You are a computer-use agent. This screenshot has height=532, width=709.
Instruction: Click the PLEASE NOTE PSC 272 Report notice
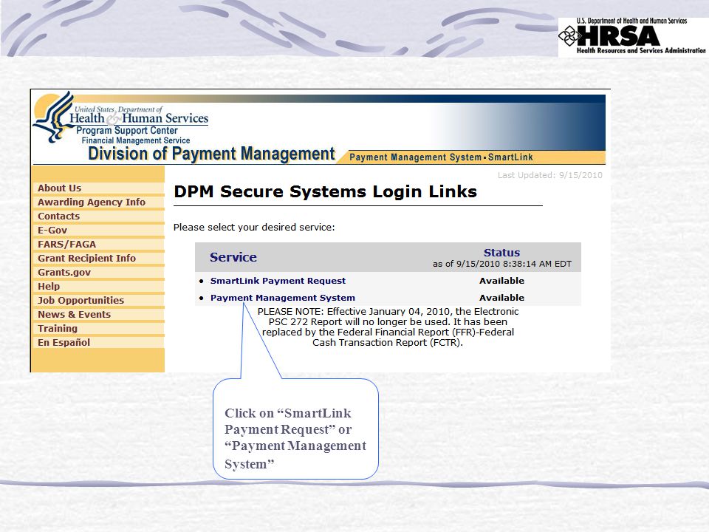pyautogui.click(x=388, y=327)
